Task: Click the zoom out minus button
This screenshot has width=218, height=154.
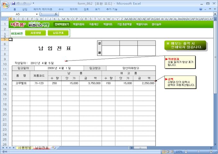Action: coord(185,151)
